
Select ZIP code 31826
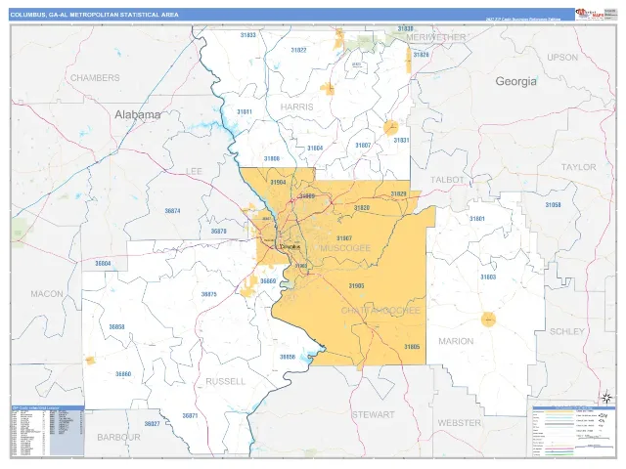[421, 55]
